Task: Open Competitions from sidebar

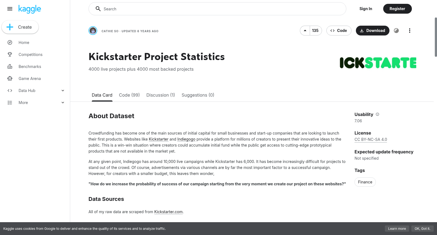Action: point(31,55)
